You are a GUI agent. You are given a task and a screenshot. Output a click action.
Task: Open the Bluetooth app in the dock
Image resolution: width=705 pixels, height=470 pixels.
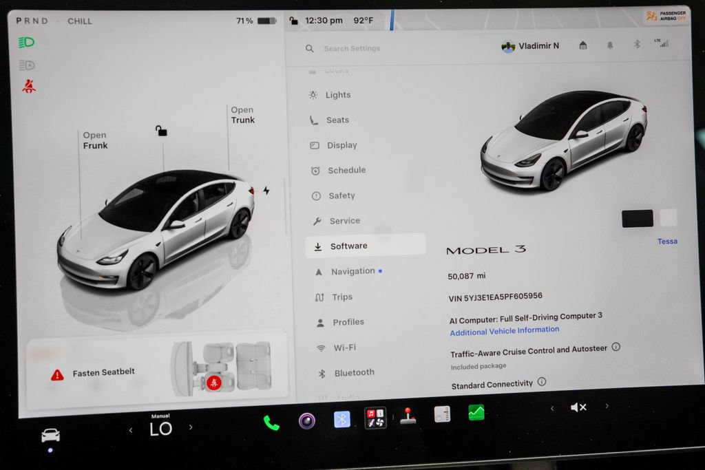[341, 419]
